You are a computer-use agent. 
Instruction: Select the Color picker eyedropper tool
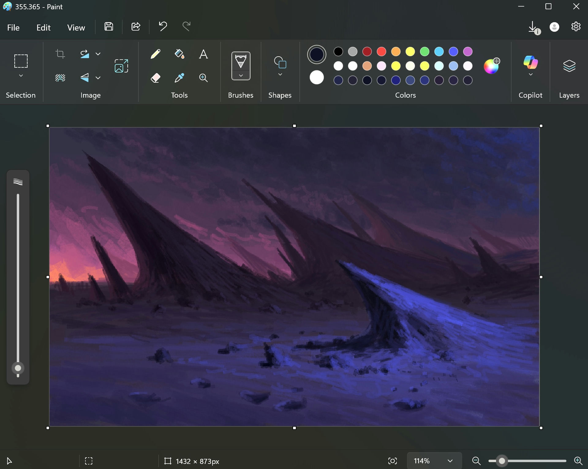[x=179, y=78]
